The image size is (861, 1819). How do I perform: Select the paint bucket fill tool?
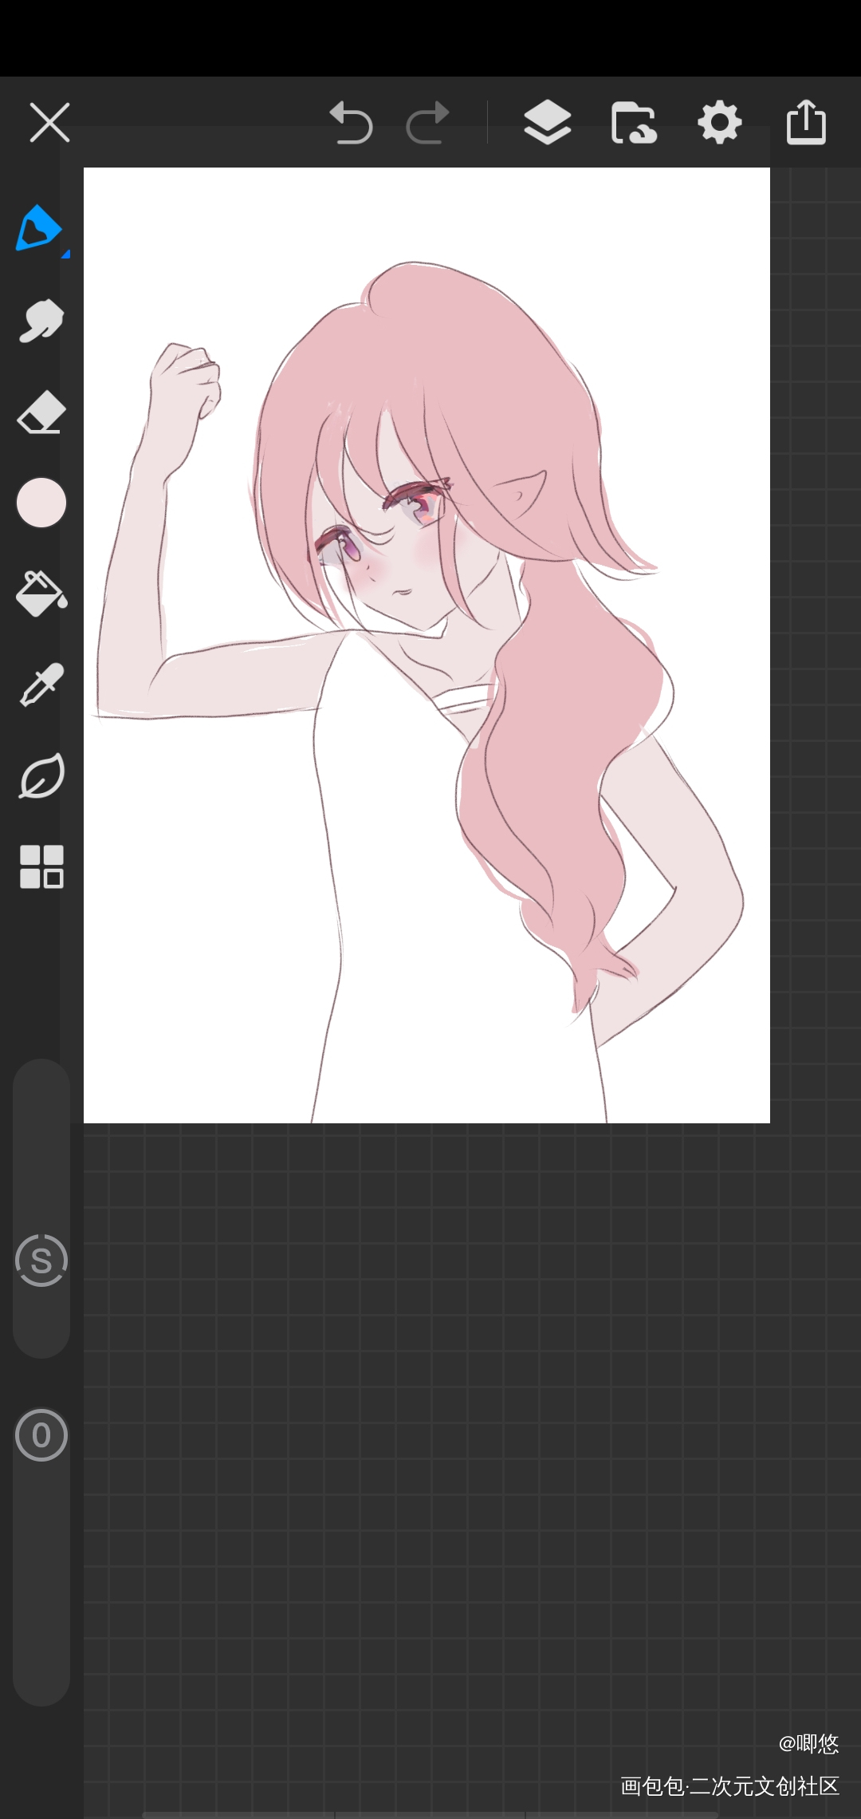coord(41,594)
